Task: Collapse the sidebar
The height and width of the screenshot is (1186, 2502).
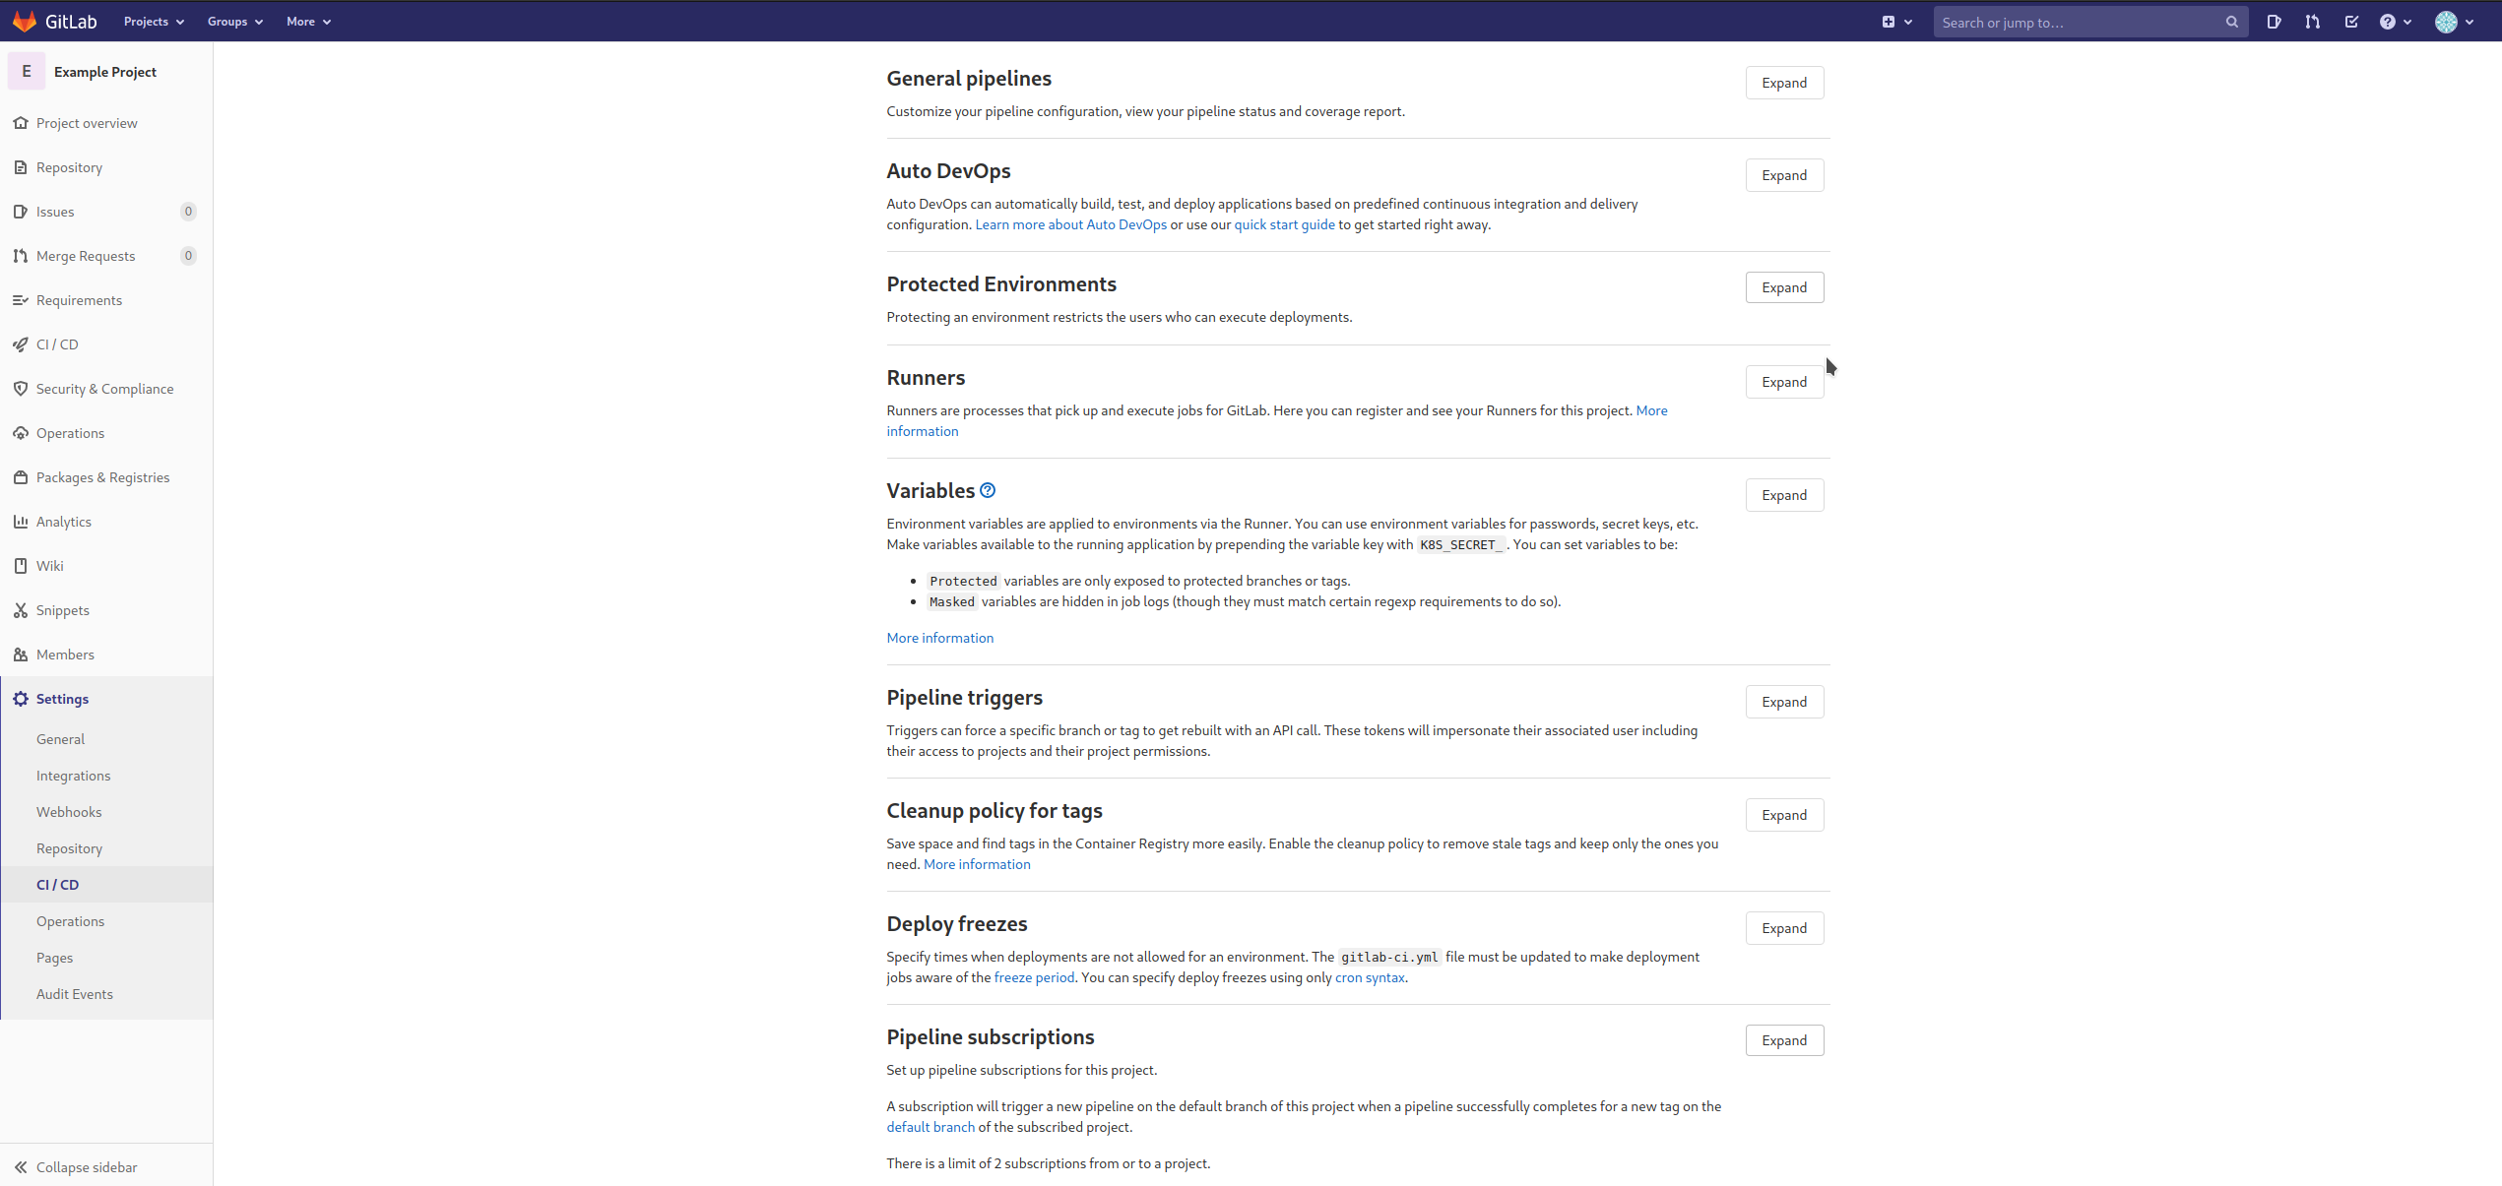Action: (87, 1167)
